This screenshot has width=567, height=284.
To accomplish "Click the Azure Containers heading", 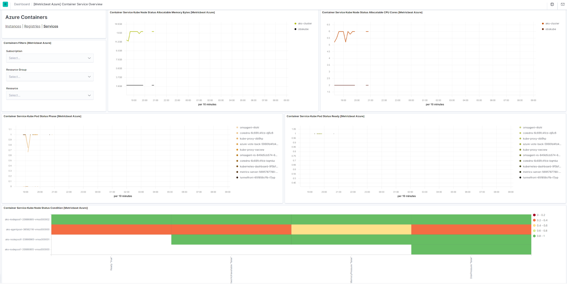I will click(26, 17).
